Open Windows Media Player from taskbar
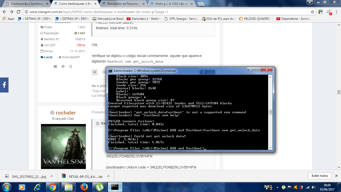 [22, 187]
